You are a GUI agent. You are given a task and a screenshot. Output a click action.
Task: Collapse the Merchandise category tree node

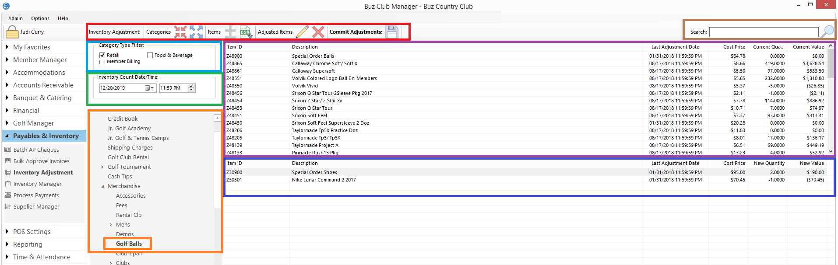[x=102, y=186]
